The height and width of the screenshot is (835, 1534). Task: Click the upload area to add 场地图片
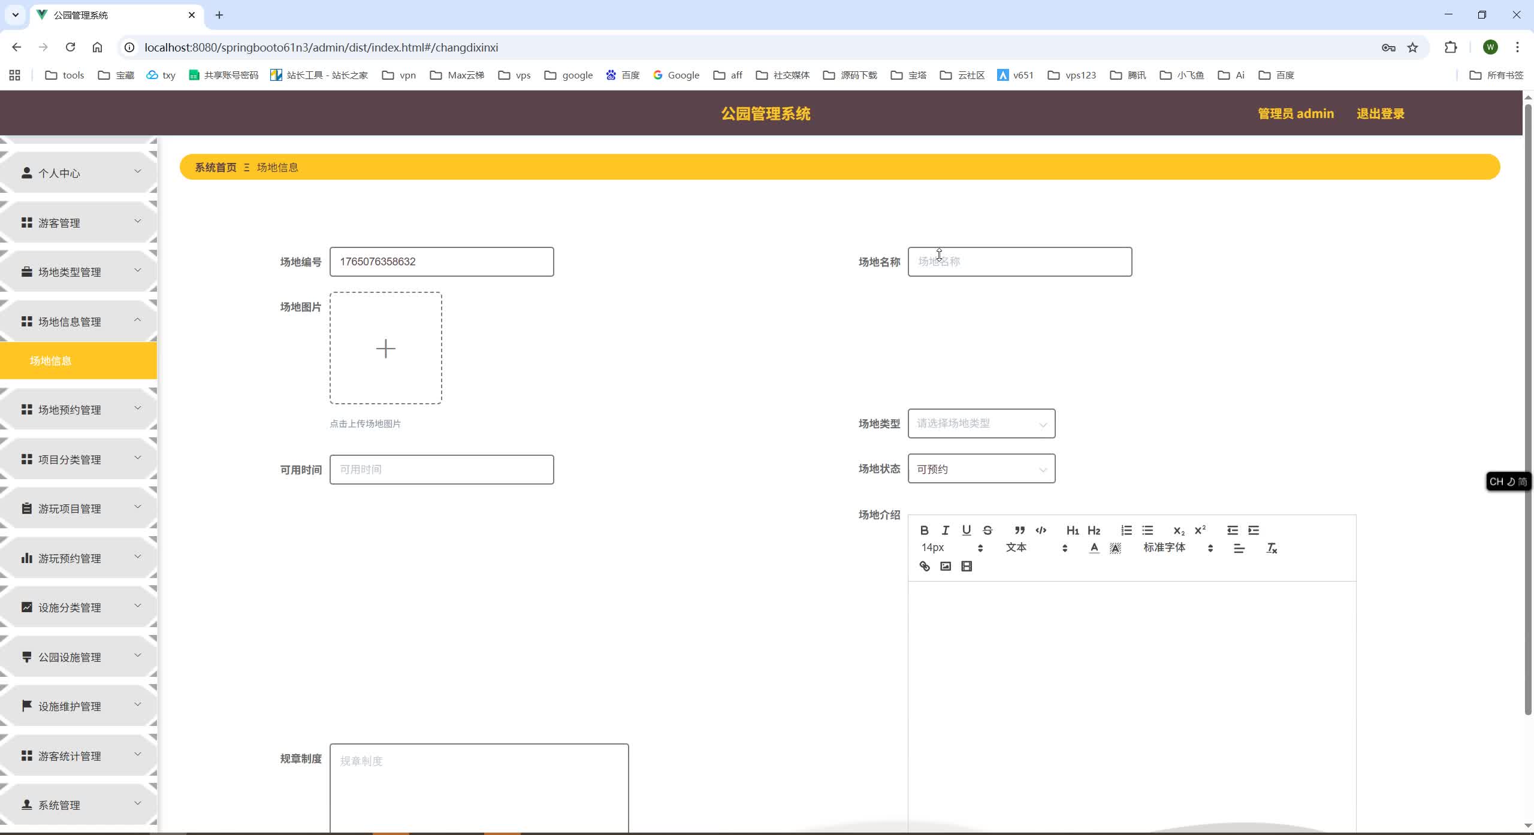[x=385, y=348]
